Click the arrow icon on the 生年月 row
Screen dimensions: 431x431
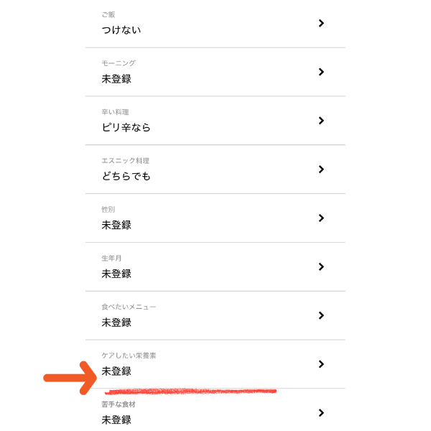(x=321, y=267)
